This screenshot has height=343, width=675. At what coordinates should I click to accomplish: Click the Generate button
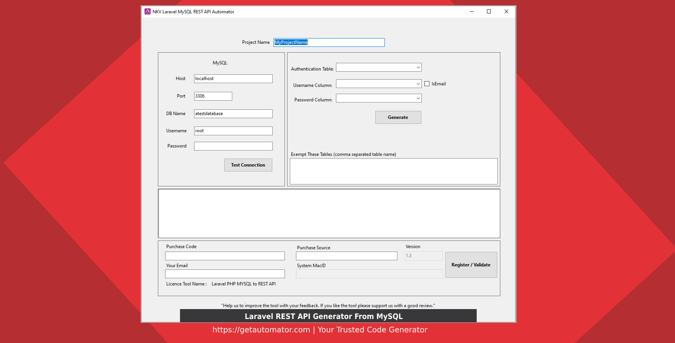click(398, 117)
